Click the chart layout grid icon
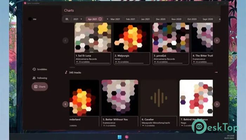Viewport: 246px width, 140px height. [x=67, y=19]
